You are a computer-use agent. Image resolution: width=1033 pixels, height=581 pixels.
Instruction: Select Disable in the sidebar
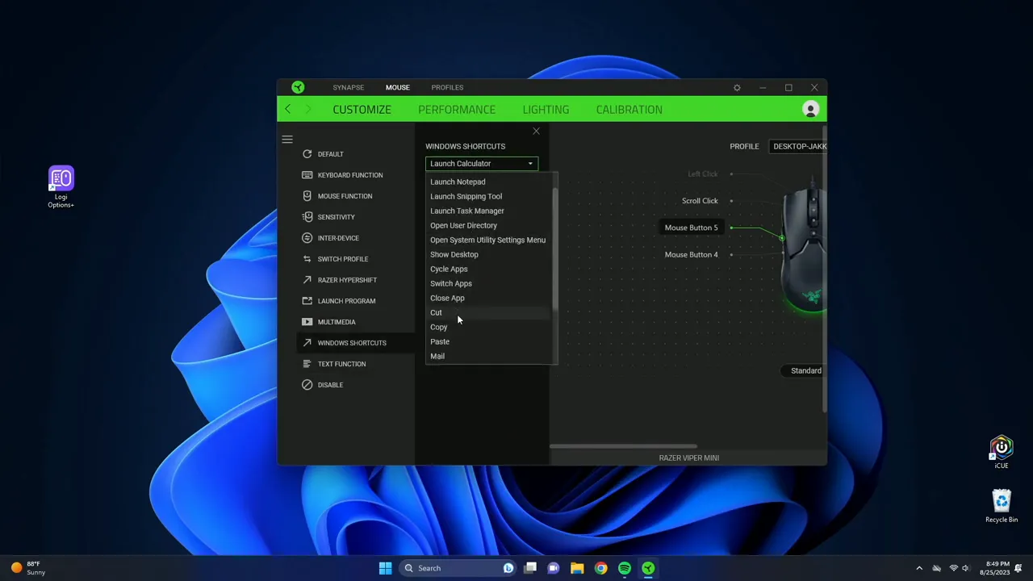330,384
